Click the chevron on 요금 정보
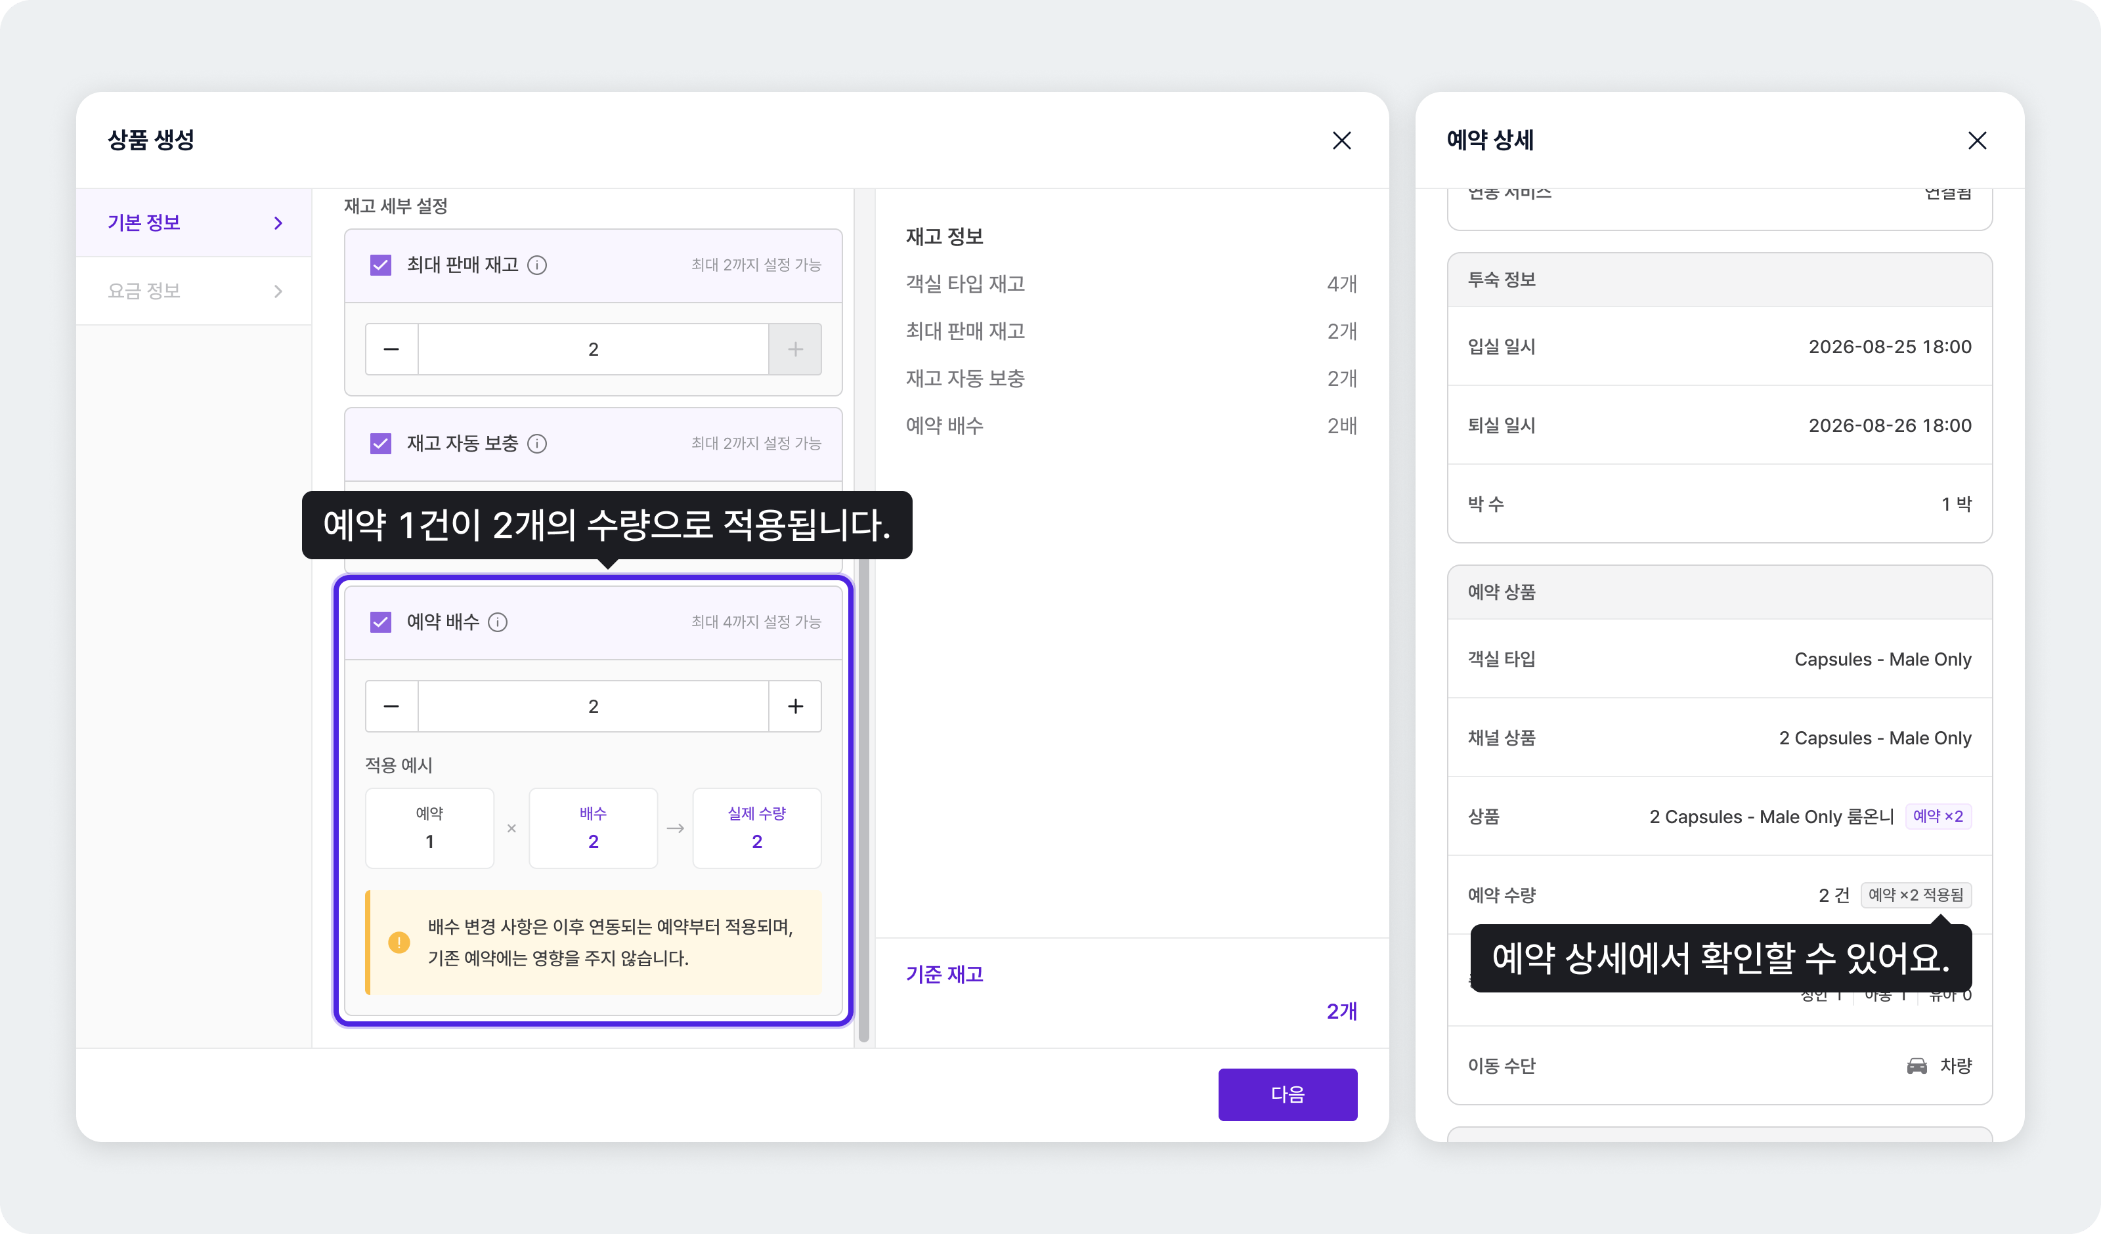 click(x=278, y=291)
